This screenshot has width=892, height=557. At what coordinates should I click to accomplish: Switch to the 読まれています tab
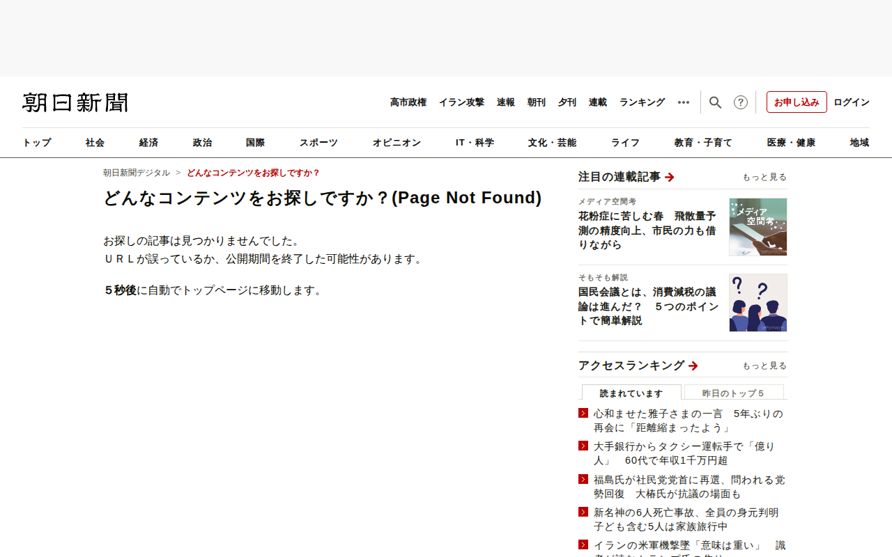[631, 393]
